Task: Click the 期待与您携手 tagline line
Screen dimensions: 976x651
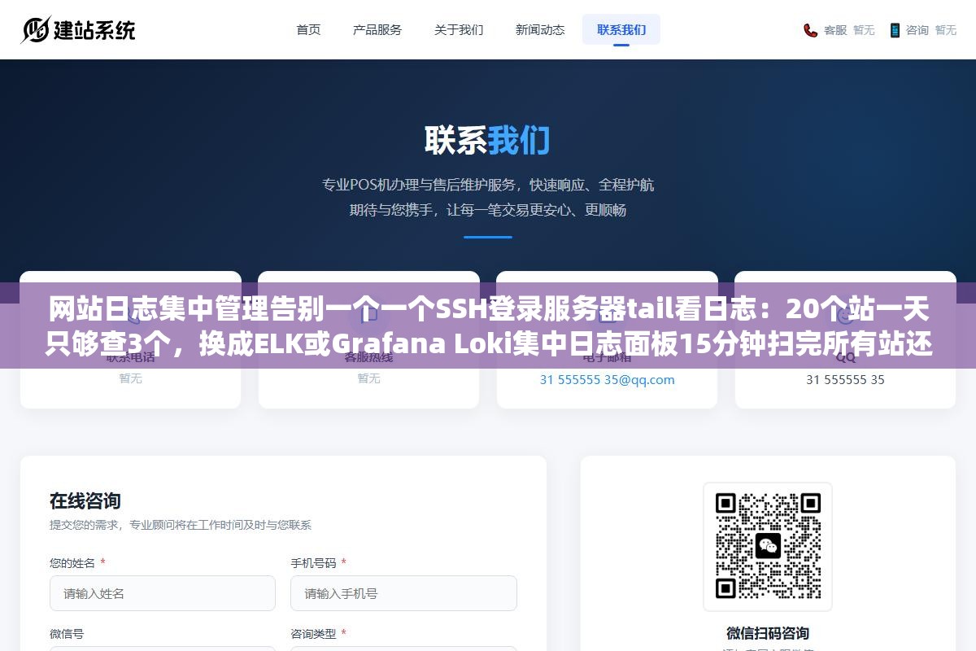Action: pos(488,210)
